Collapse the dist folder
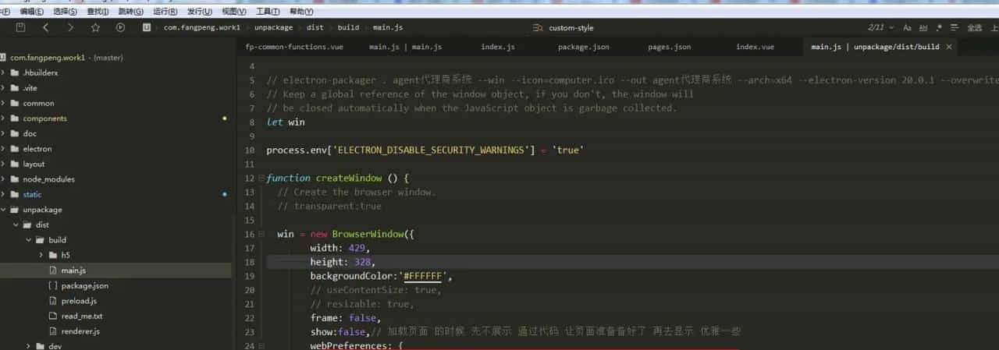999x350 pixels. (16, 224)
